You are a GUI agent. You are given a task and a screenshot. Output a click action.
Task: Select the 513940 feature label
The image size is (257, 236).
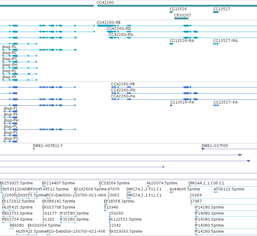[111, 207]
